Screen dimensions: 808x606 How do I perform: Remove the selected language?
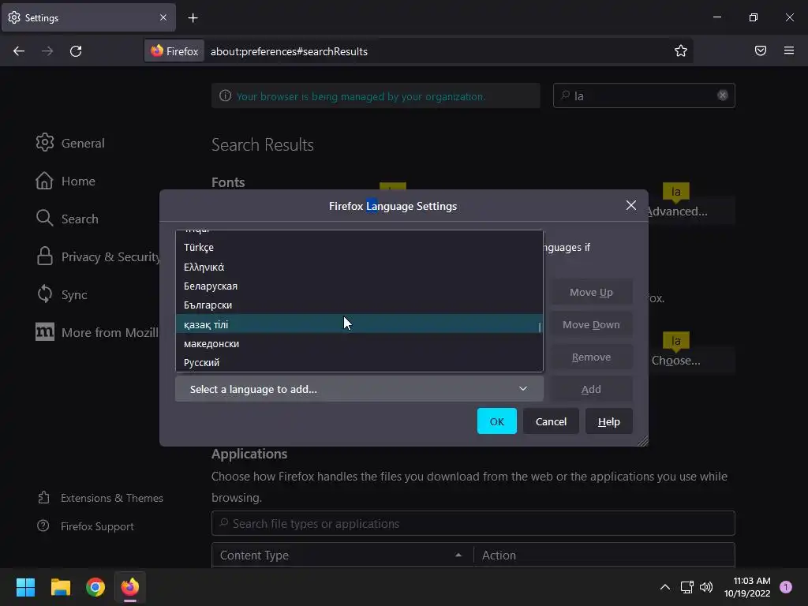click(x=591, y=357)
